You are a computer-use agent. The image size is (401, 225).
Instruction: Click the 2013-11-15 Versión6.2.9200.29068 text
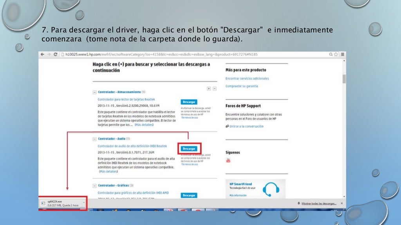tap(128, 105)
